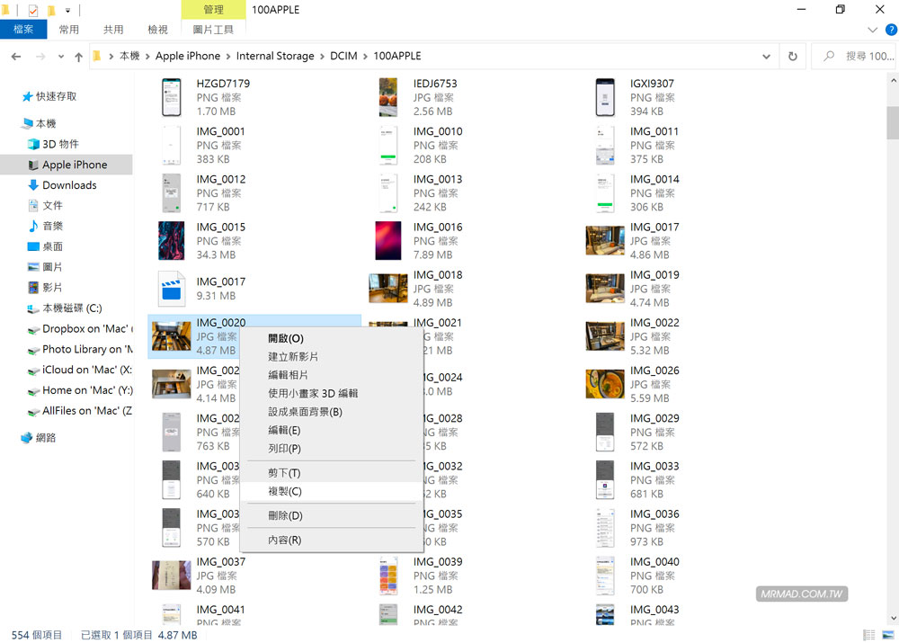Choose 編輯相片 from the context menu

pyautogui.click(x=330, y=375)
